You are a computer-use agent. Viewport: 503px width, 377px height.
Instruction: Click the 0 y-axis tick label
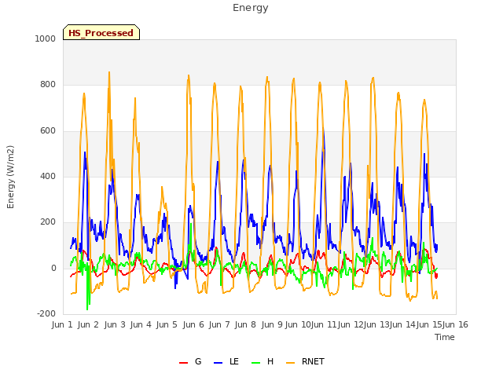click(53, 269)
